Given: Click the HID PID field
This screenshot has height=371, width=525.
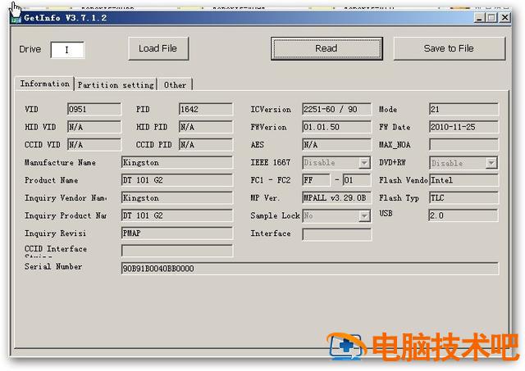Looking at the screenshot, I should 206,127.
